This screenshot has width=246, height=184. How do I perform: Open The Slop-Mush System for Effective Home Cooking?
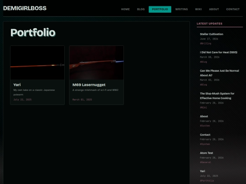click(x=217, y=96)
